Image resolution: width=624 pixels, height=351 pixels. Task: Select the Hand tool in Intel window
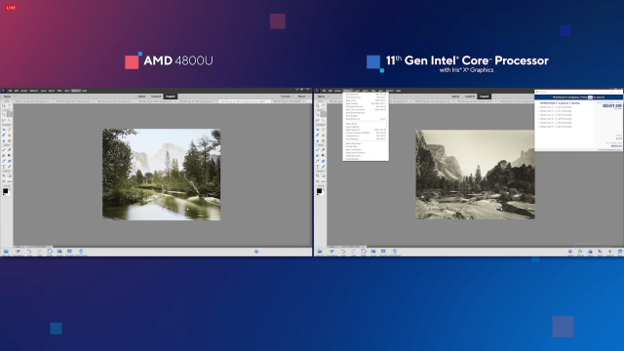(x=323, y=105)
